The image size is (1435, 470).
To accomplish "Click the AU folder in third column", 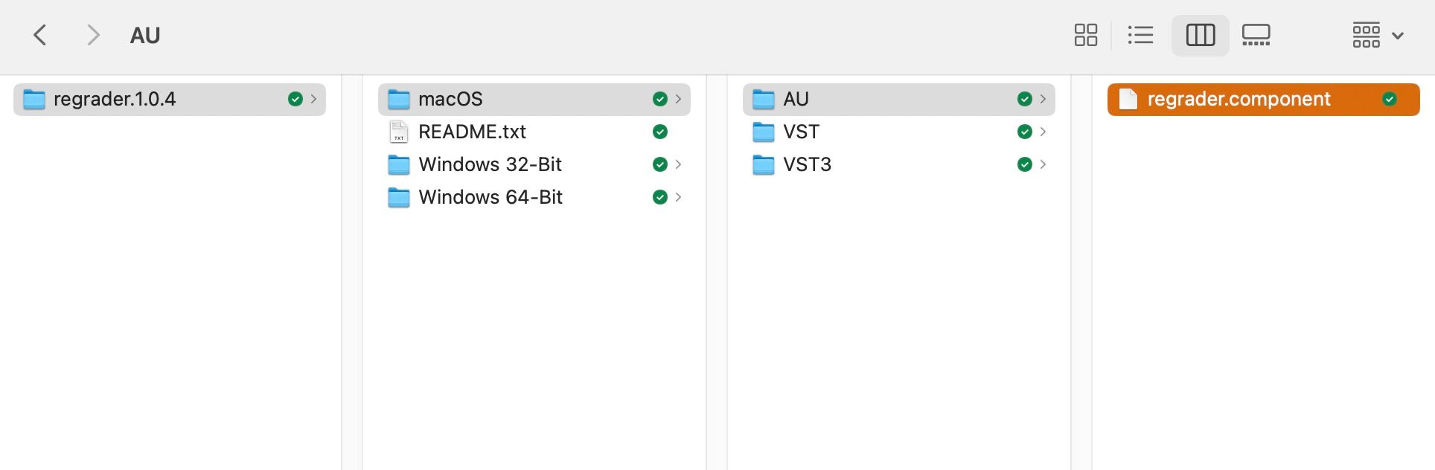I will tap(796, 99).
